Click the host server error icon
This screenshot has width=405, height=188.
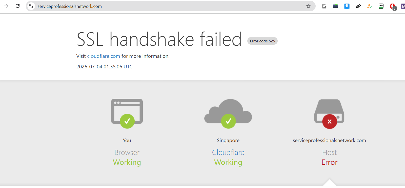tap(329, 114)
